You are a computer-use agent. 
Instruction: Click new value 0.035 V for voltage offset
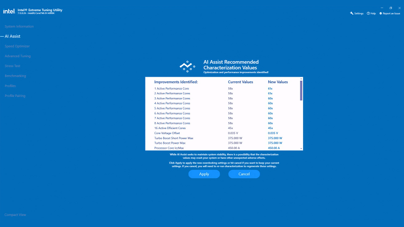pos(273,133)
